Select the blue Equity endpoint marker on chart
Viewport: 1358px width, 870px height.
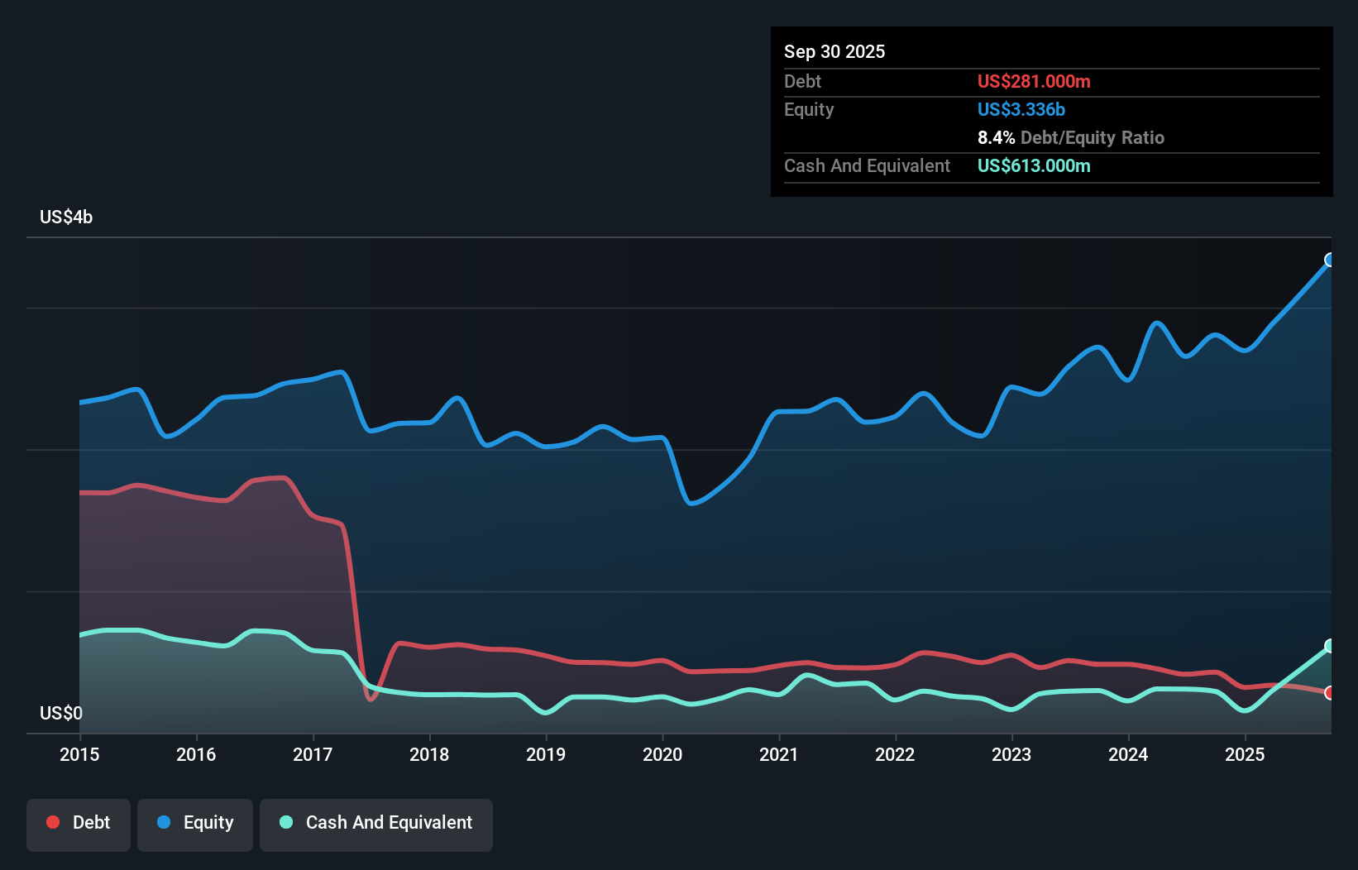tap(1330, 261)
